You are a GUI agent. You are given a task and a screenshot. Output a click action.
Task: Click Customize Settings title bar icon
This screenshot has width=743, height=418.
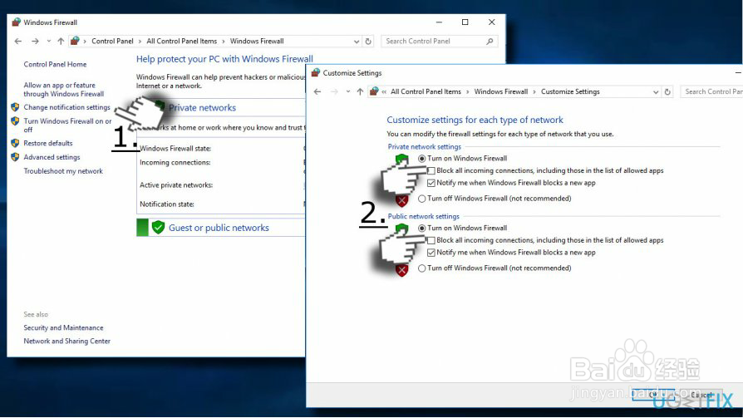[x=316, y=72]
